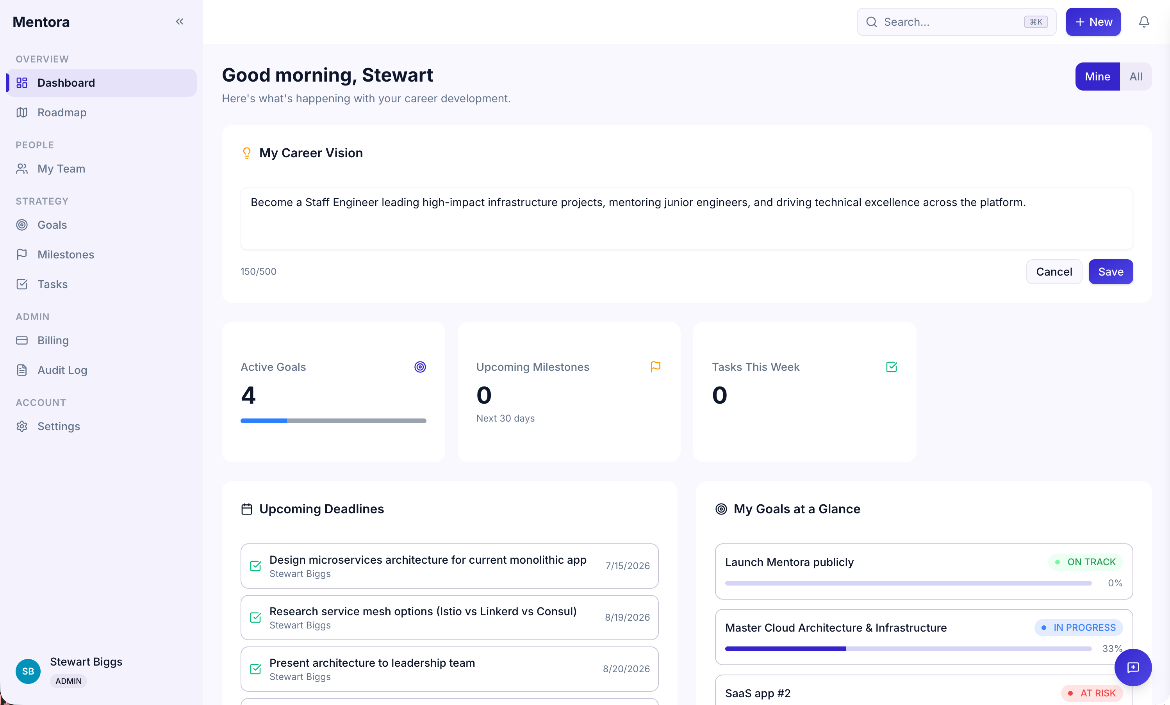
Task: Click the SB user avatar
Action: coord(28,671)
